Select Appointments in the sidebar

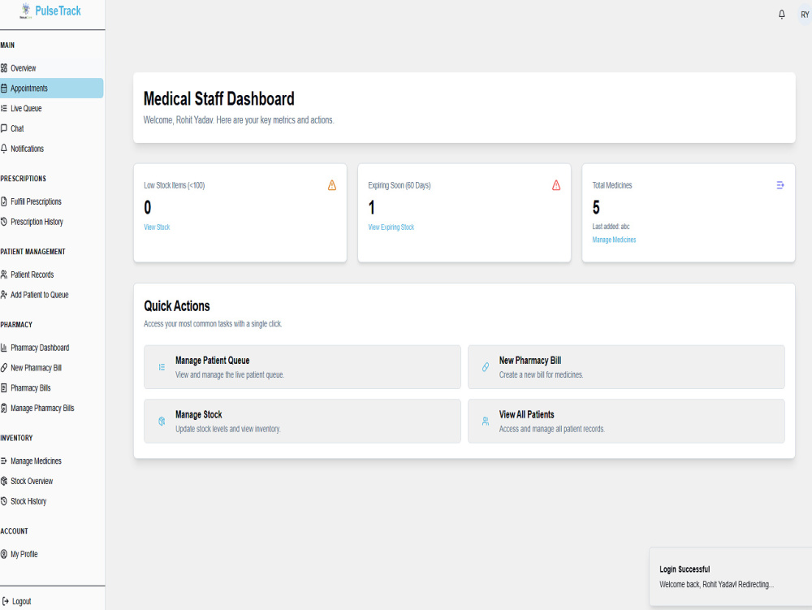click(51, 88)
